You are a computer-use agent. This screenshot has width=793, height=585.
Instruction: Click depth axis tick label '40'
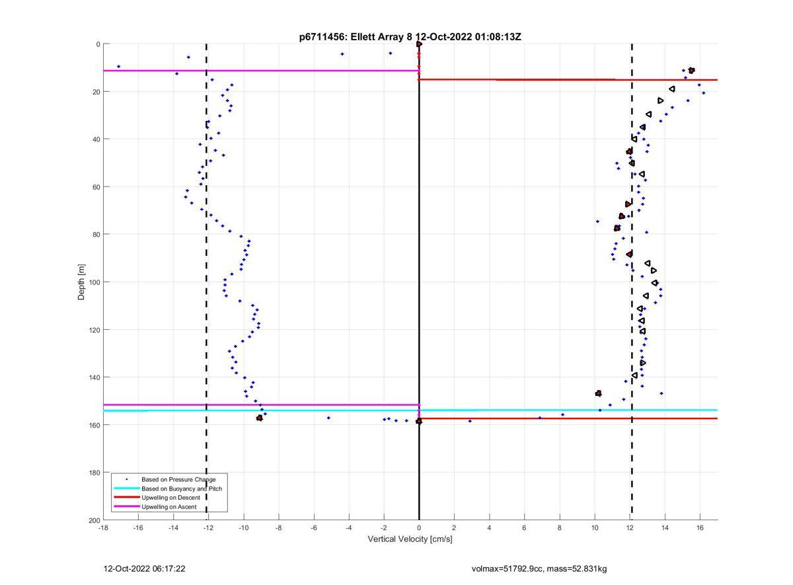point(96,139)
